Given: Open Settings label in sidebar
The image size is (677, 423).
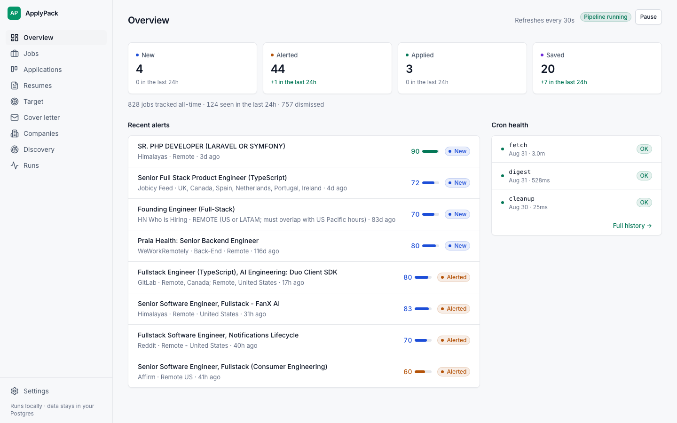Looking at the screenshot, I should [36, 391].
